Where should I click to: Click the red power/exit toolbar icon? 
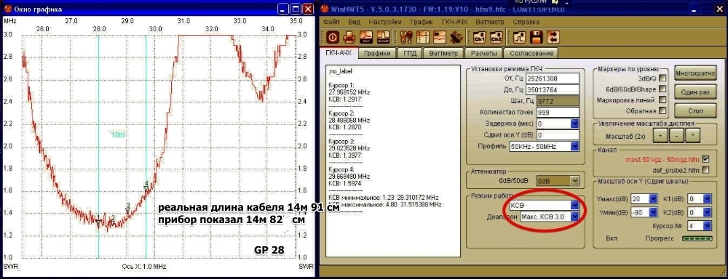coord(333,37)
